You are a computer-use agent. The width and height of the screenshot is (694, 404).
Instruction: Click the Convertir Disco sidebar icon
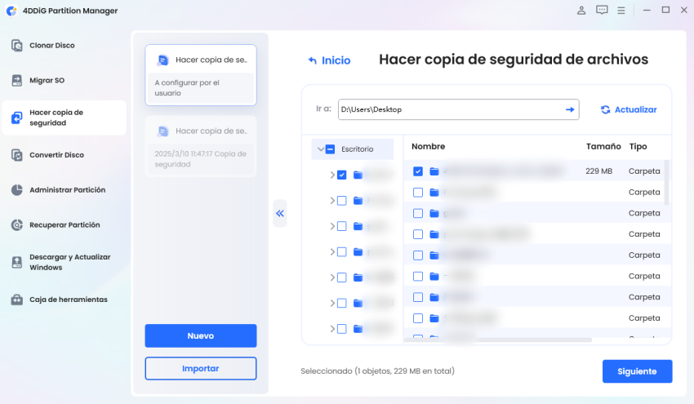tap(17, 155)
